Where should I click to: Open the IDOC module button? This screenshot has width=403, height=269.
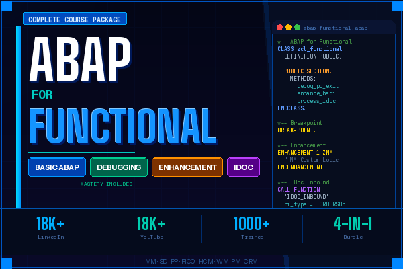[243, 167]
